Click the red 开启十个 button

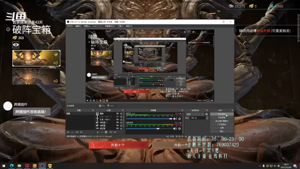(x=118, y=145)
